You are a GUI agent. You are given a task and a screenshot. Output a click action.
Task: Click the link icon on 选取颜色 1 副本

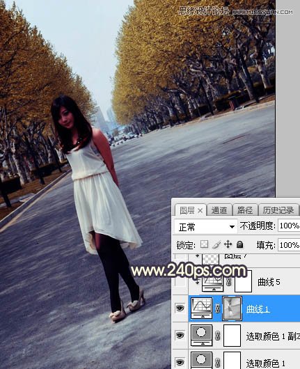tap(218, 336)
